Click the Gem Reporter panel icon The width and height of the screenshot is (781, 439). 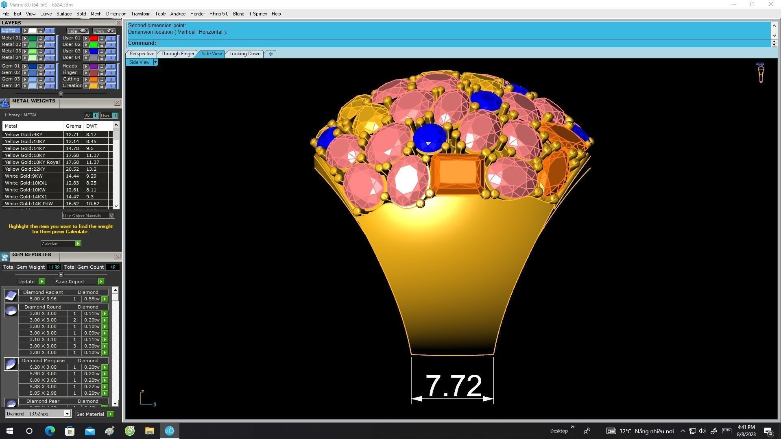5,256
